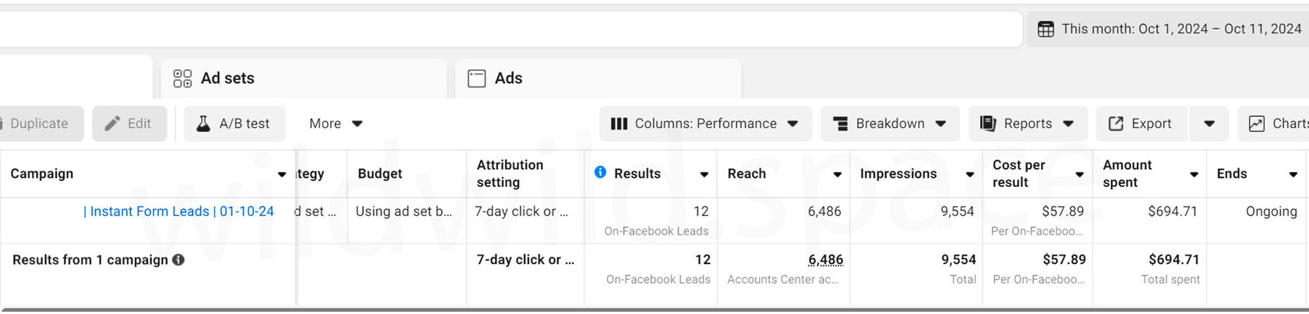Click the Ads tab window icon
Image resolution: width=1309 pixels, height=314 pixels.
(x=477, y=78)
